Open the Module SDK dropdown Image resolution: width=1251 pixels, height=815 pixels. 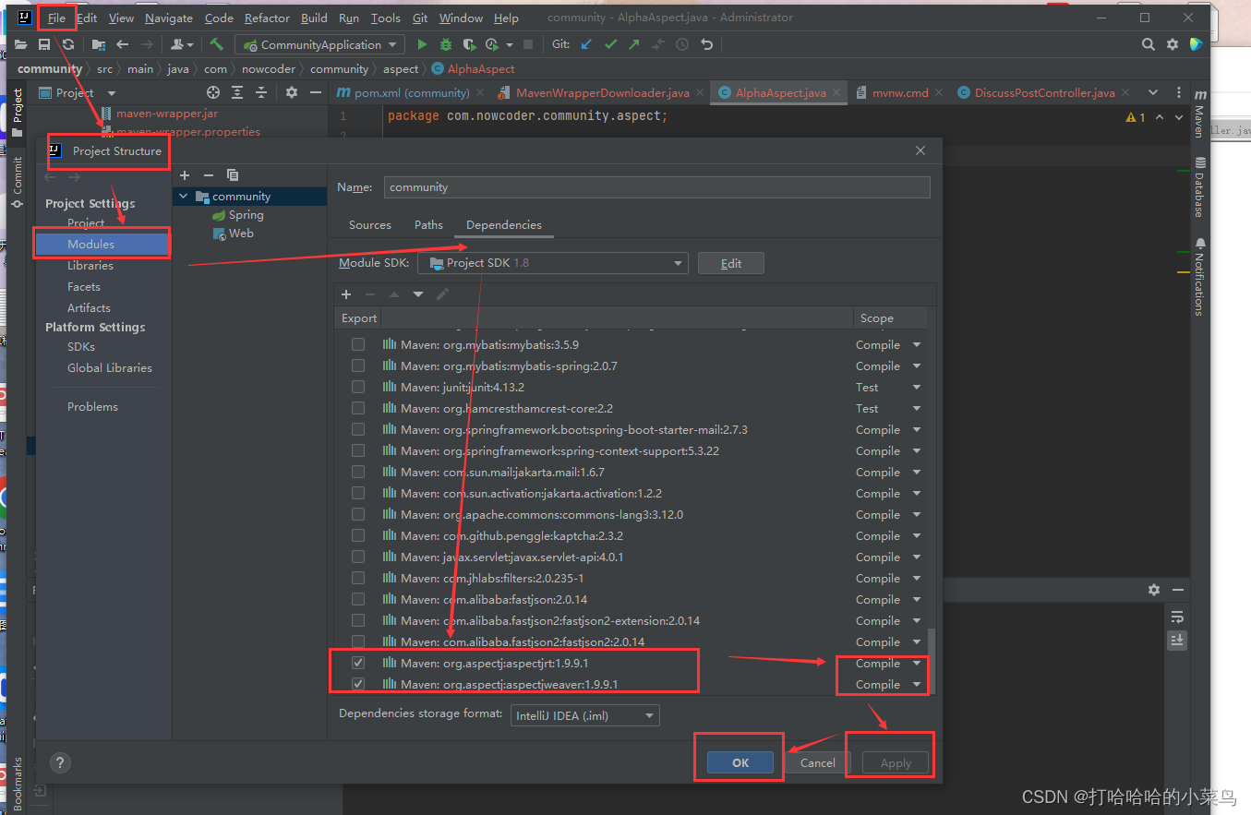click(553, 263)
